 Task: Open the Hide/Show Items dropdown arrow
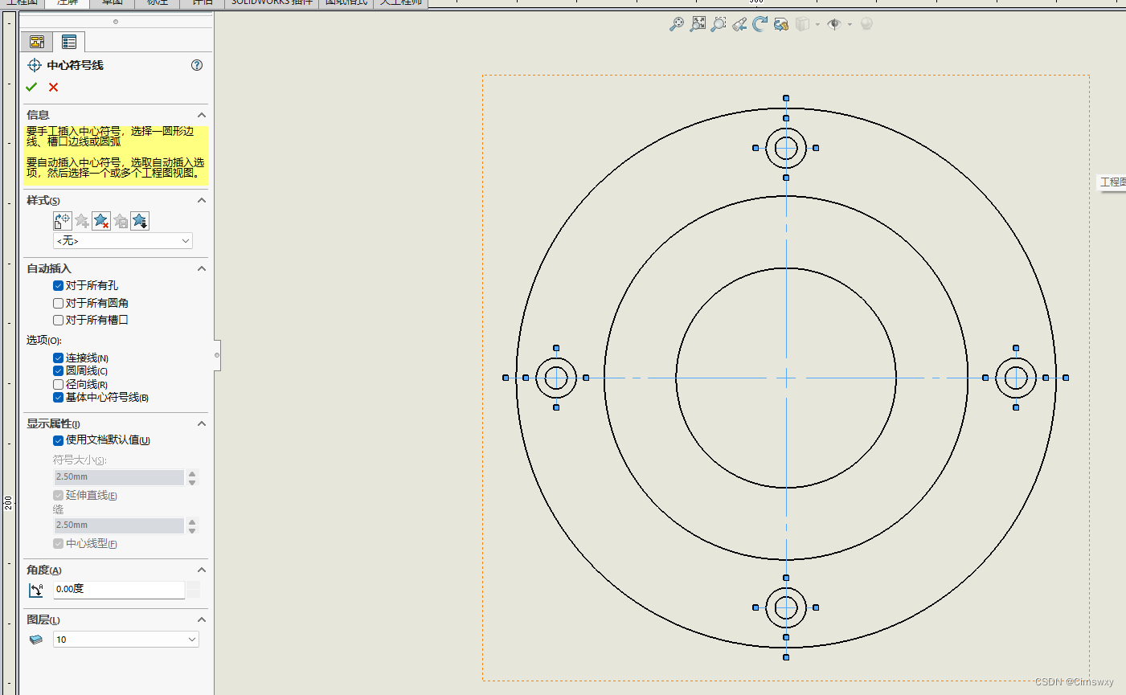point(850,24)
